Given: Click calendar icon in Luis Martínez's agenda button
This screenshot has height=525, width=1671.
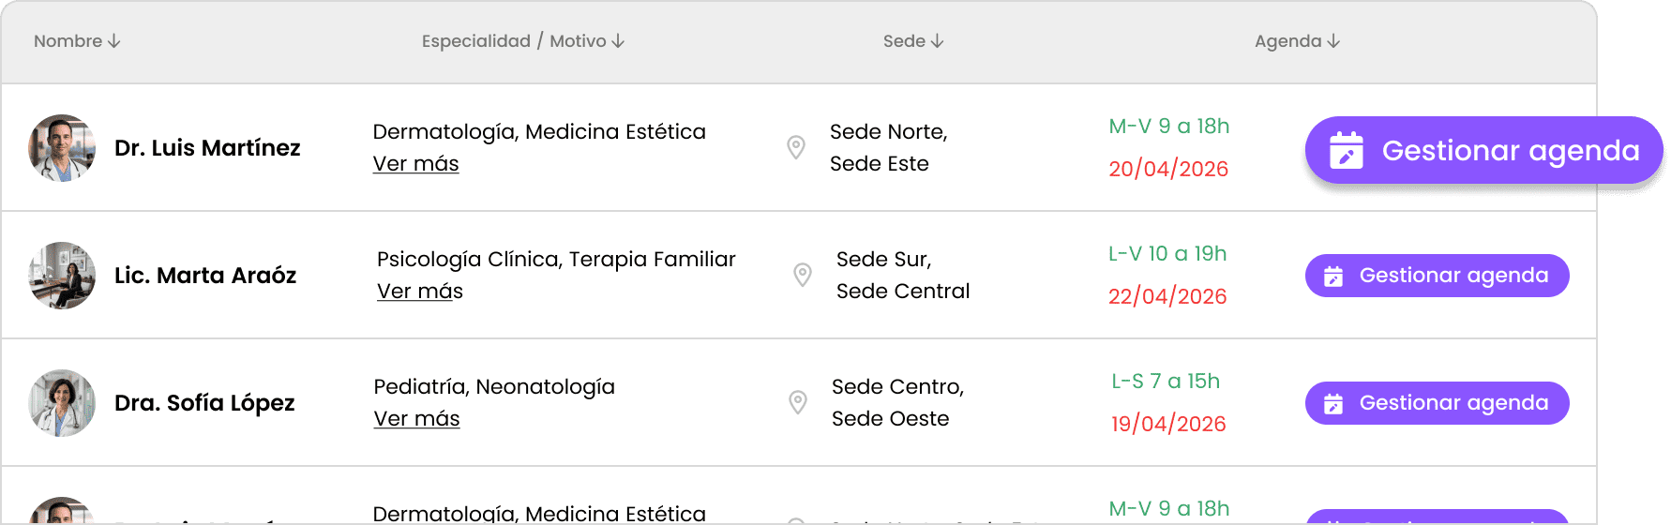Looking at the screenshot, I should pyautogui.click(x=1347, y=150).
